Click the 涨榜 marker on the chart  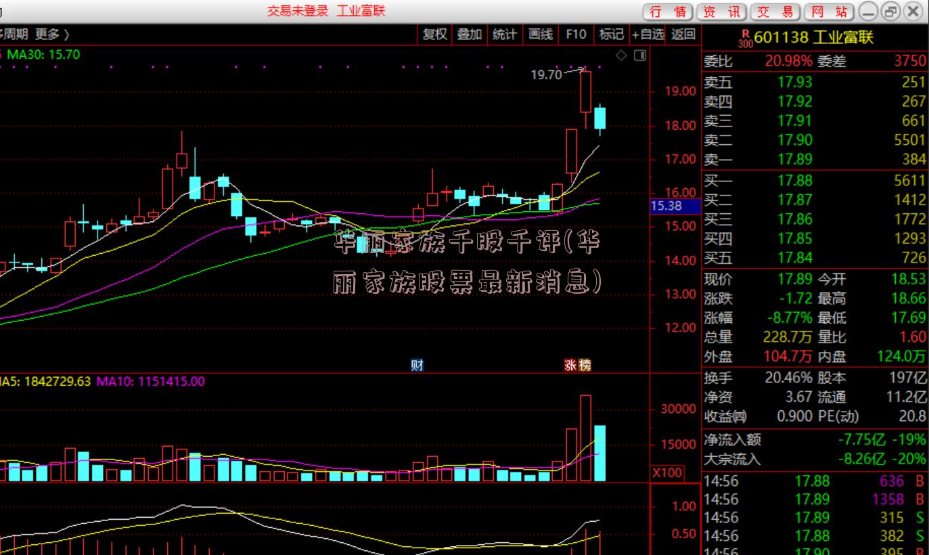click(578, 365)
